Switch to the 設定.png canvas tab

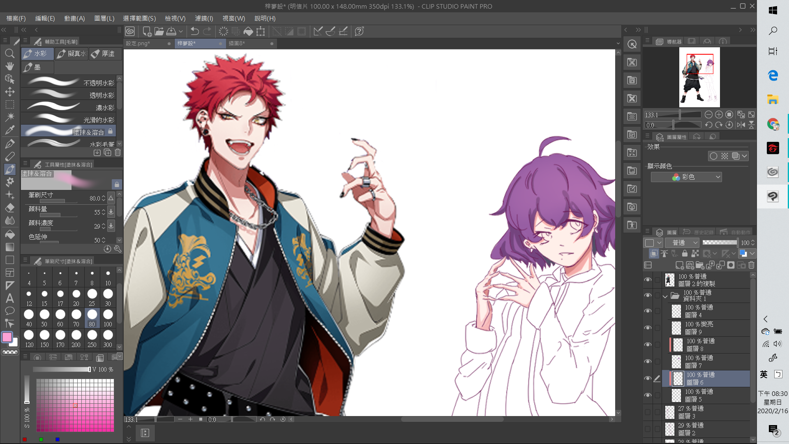(148, 44)
